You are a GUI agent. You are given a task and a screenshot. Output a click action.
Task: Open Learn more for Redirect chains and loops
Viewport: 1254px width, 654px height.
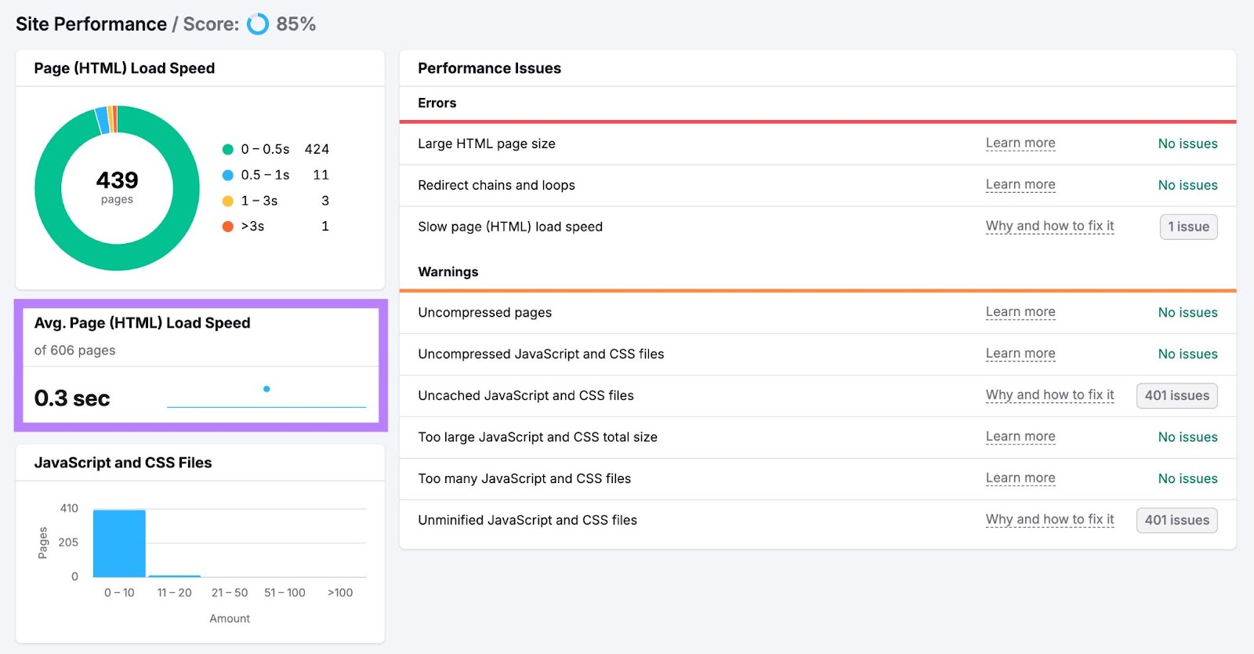tap(1020, 185)
